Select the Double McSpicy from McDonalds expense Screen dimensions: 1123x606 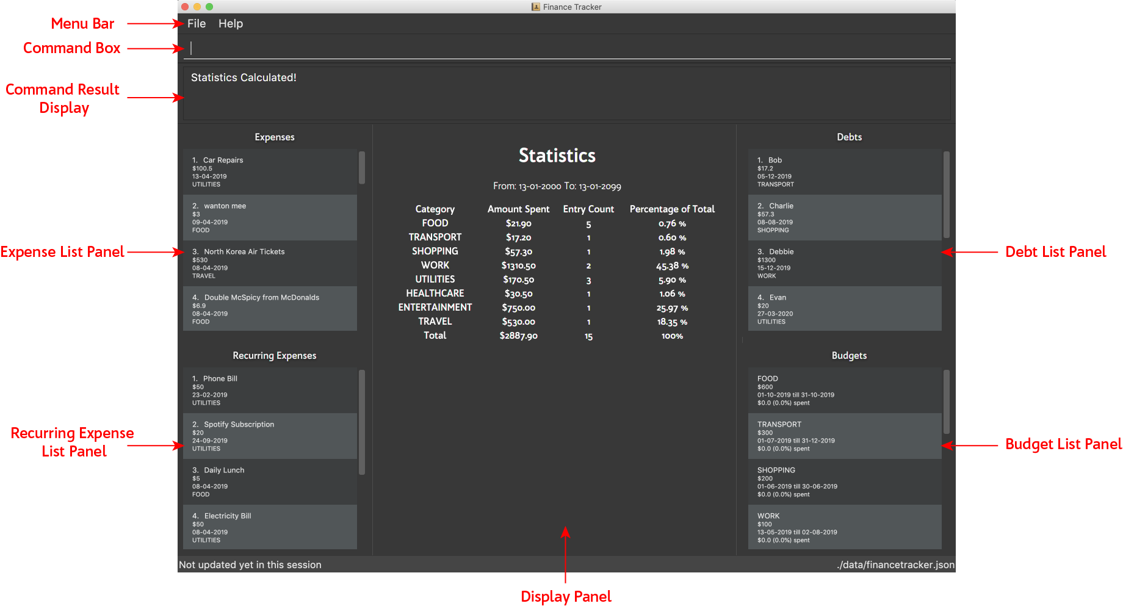270,309
